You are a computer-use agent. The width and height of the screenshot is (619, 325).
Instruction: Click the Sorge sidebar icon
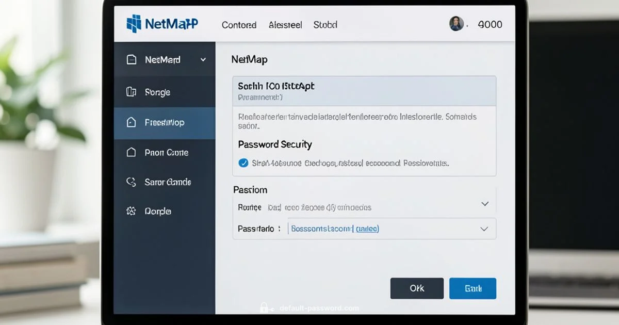click(132, 92)
